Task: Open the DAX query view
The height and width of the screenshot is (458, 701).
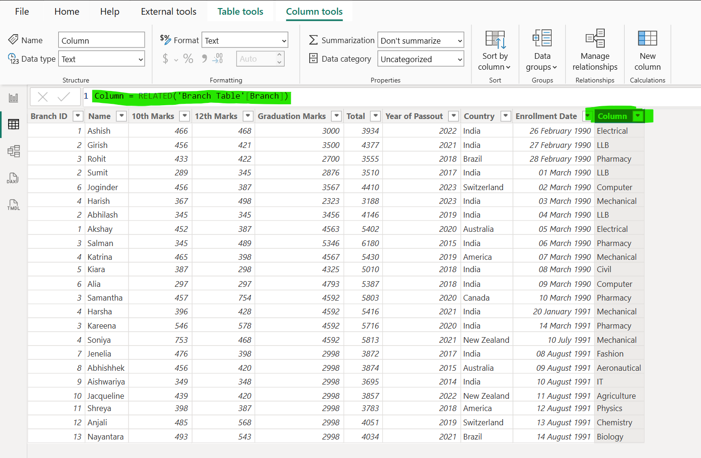Action: click(13, 178)
